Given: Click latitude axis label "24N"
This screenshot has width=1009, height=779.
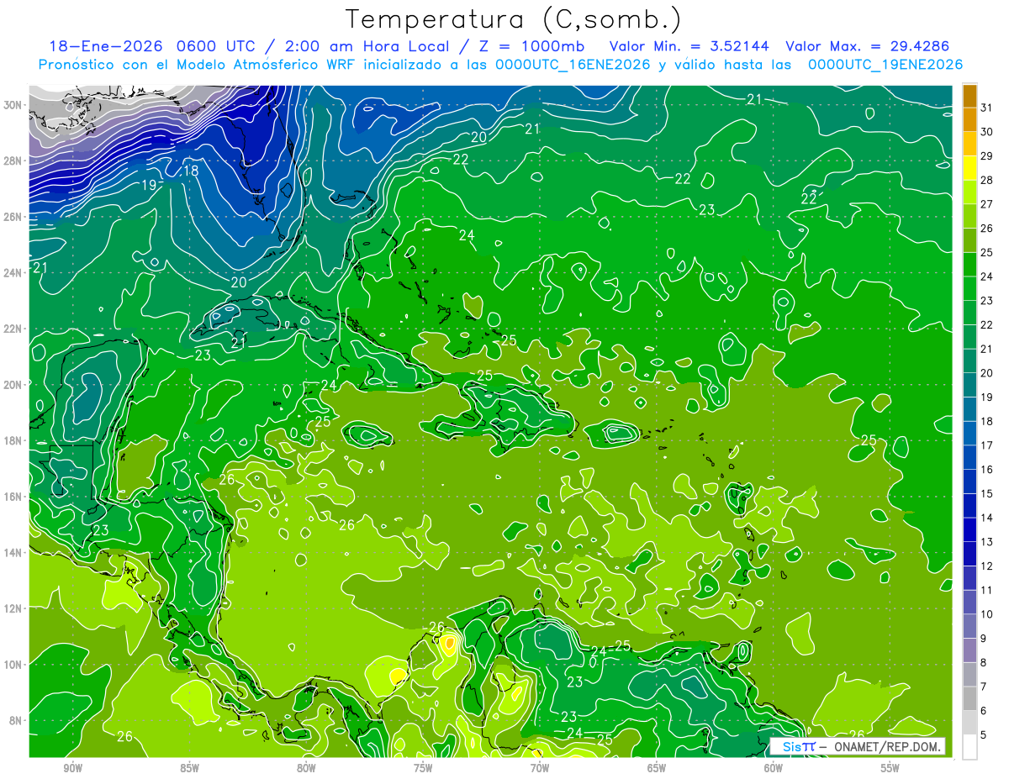Looking at the screenshot, I should (14, 273).
